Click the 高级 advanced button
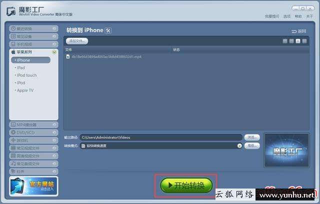The height and width of the screenshot is (204, 320). point(252,146)
